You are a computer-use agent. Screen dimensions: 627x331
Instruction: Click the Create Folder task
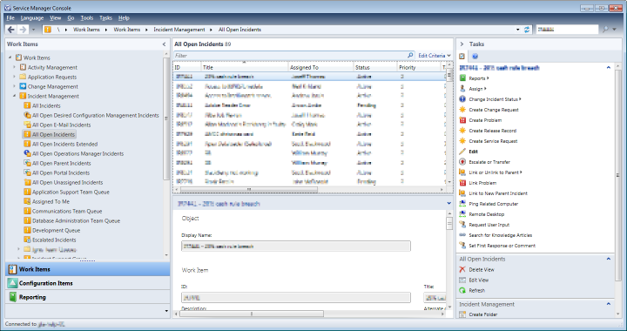click(483, 314)
